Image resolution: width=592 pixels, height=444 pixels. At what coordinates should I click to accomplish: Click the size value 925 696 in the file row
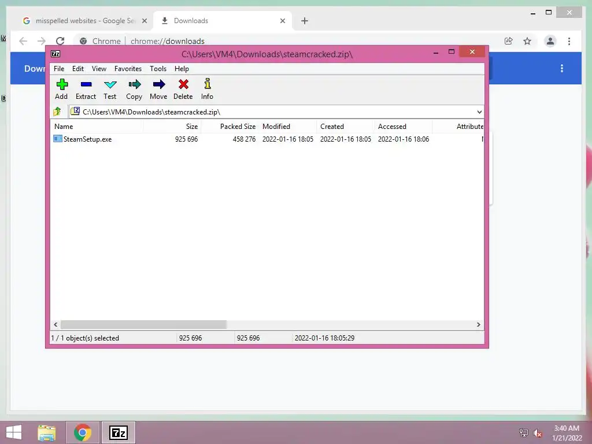click(187, 139)
